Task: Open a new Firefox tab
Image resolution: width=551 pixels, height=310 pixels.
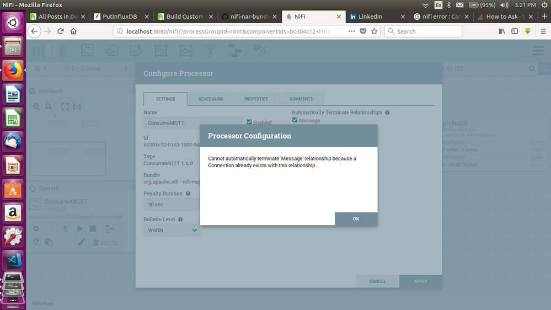Action: (x=544, y=17)
